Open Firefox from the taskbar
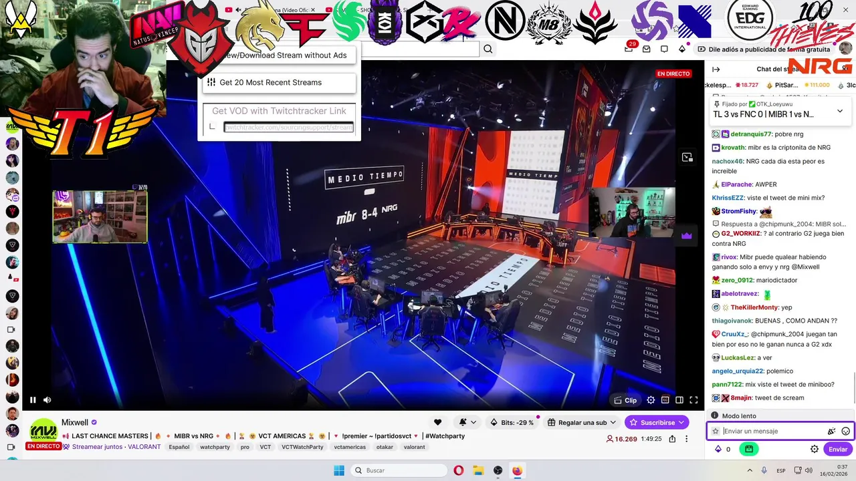The image size is (856, 481). (x=517, y=470)
